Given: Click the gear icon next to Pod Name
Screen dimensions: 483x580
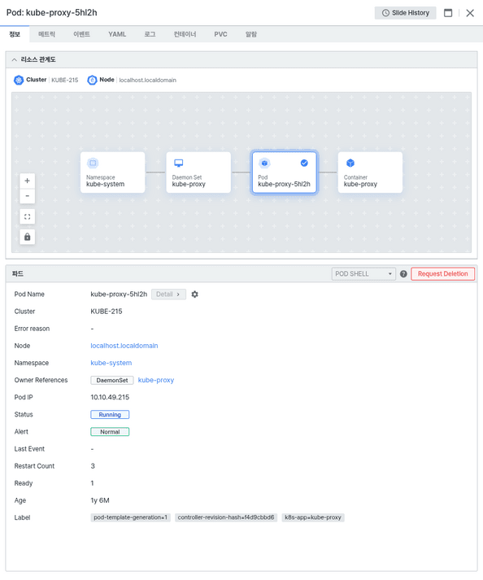Looking at the screenshot, I should click(x=194, y=294).
